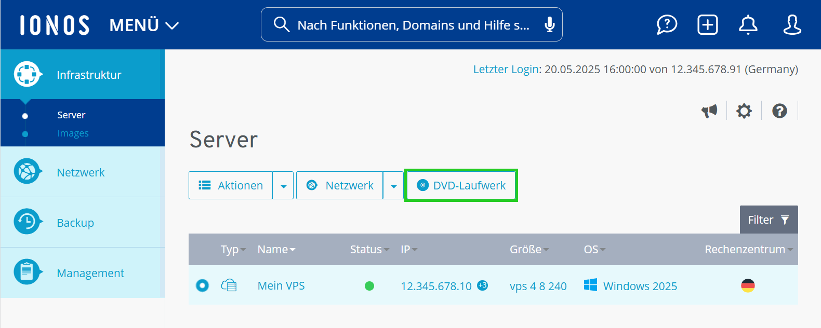Sort by Typ column

233,250
